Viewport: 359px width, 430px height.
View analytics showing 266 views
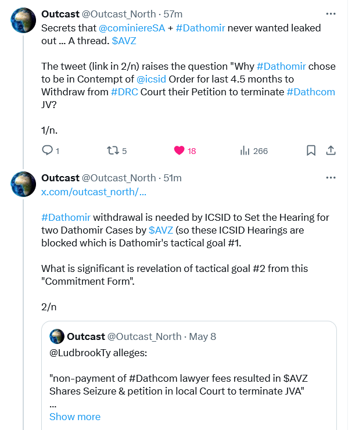tap(254, 150)
